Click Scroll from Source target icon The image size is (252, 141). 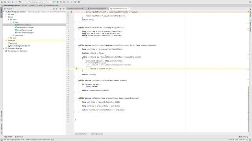pyautogui.click(x=54, y=9)
